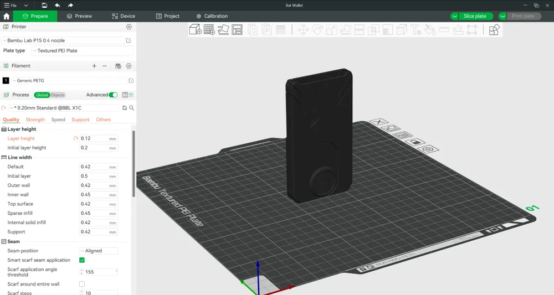Select the Move tool icon

(x=303, y=30)
